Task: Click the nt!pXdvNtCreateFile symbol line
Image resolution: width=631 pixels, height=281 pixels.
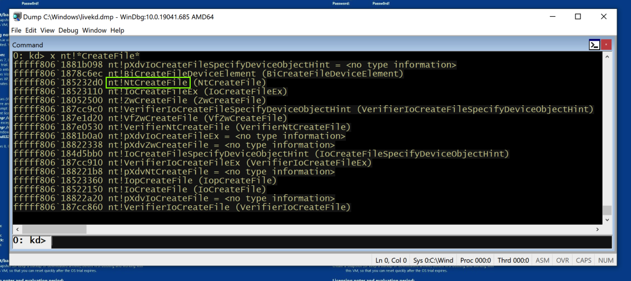Action: (x=174, y=172)
